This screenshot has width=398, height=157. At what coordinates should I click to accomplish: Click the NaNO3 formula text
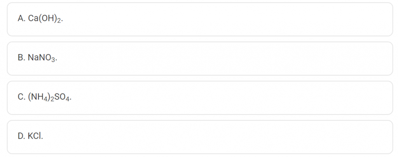(42, 58)
